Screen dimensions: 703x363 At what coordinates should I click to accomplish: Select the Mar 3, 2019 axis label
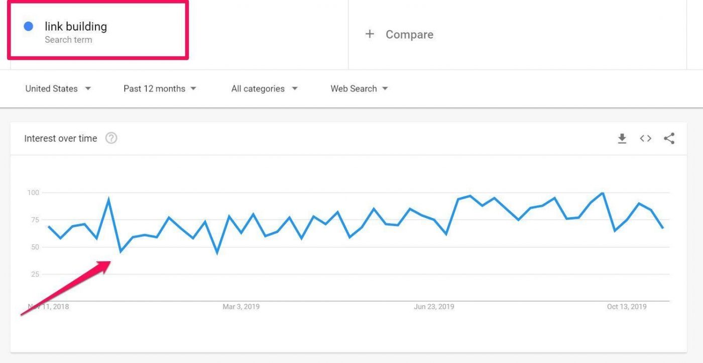click(241, 306)
